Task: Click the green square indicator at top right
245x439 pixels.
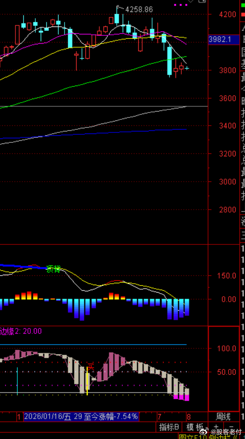Action: click(x=243, y=5)
